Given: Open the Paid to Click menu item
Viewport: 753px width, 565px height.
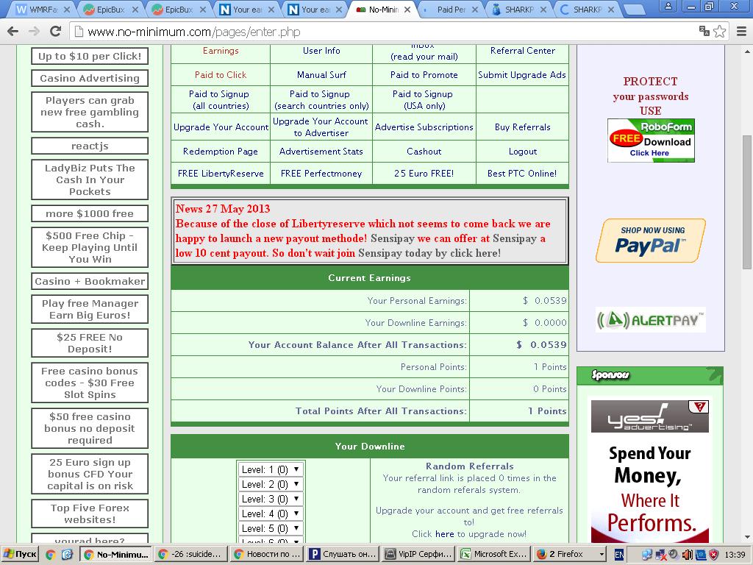Looking at the screenshot, I should 221,74.
